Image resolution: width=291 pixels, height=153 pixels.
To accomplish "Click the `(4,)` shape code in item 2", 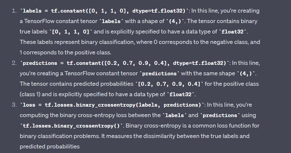I will (247, 74).
